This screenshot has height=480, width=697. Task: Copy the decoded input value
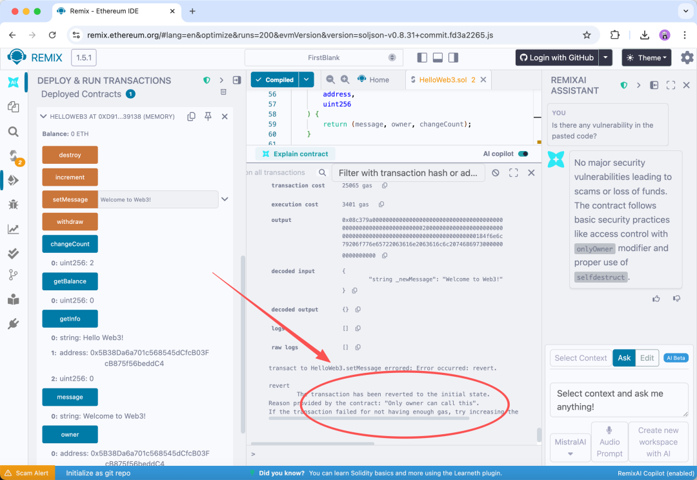click(354, 291)
